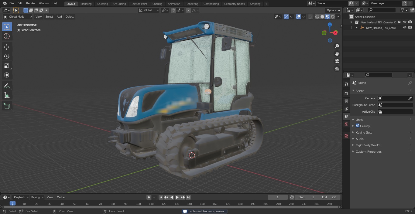Screen dimensions: 415x214
Task: Activate the Move tool
Action: coord(7,47)
